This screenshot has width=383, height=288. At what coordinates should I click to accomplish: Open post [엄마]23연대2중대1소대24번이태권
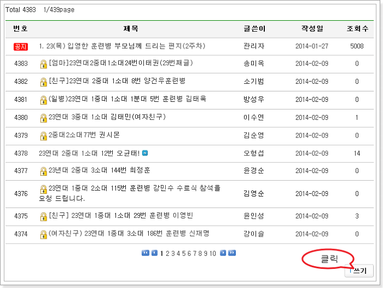[121, 63]
